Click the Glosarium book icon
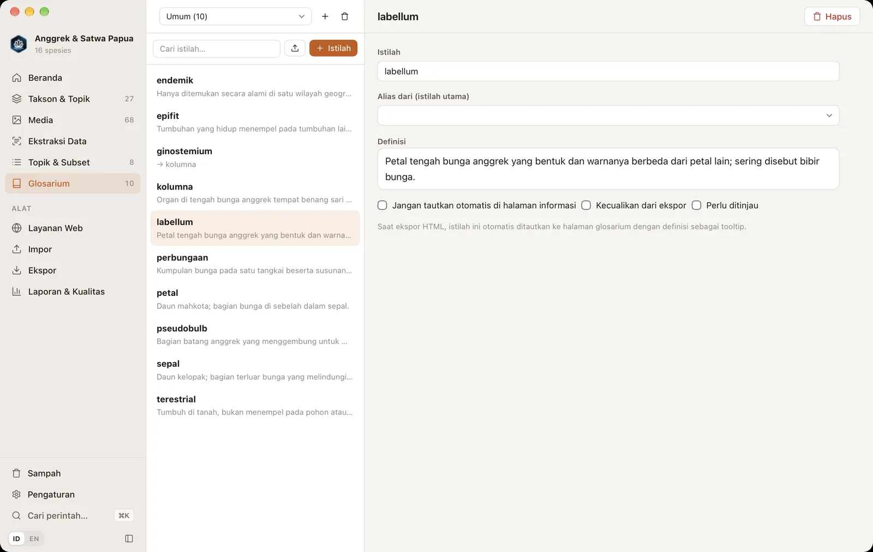This screenshot has height=552, width=873. click(x=17, y=184)
